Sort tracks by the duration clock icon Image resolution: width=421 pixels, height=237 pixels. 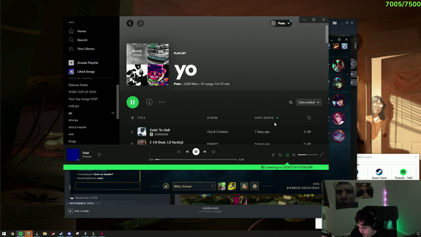pyautogui.click(x=309, y=118)
